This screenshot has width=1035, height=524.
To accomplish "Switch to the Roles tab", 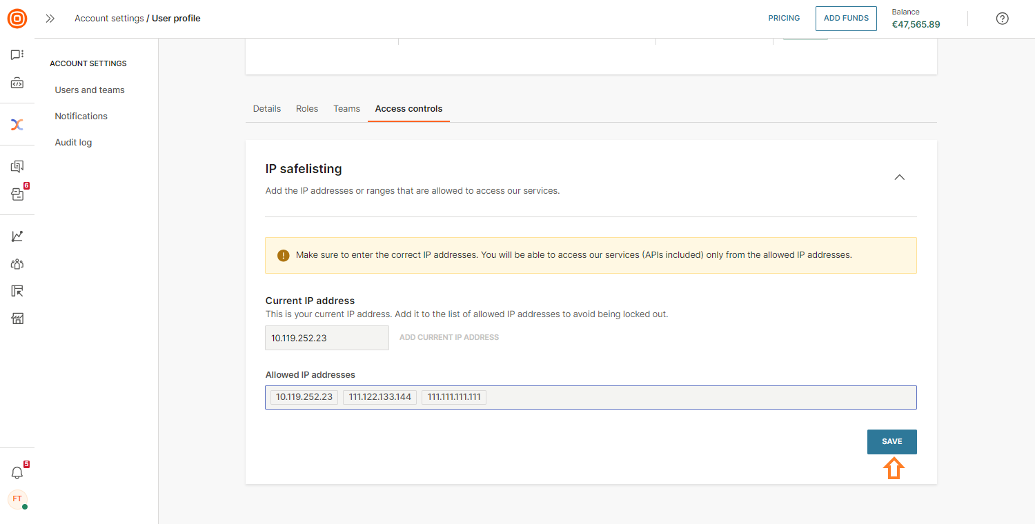I will click(x=307, y=109).
